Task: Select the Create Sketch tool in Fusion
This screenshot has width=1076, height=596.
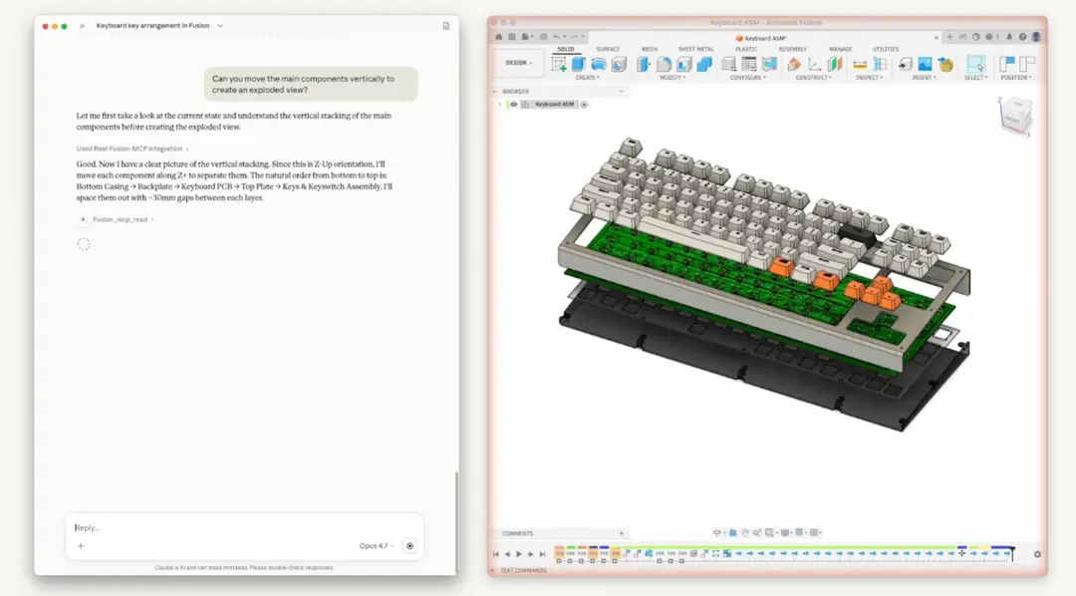Action: [559, 64]
